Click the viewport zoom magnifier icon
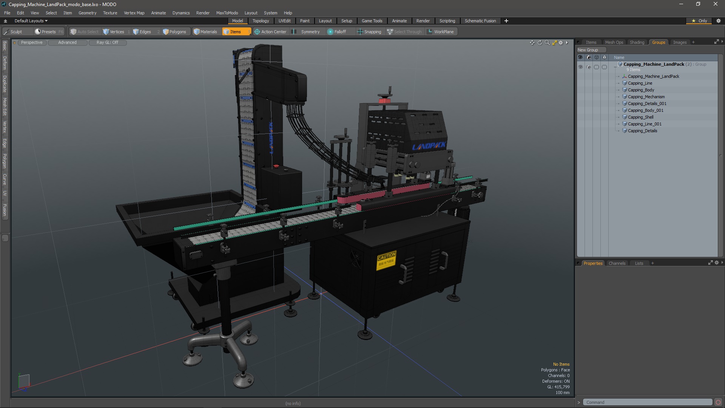The width and height of the screenshot is (725, 408). pos(547,43)
